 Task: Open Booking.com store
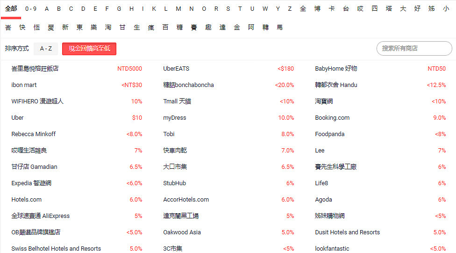[332, 118]
